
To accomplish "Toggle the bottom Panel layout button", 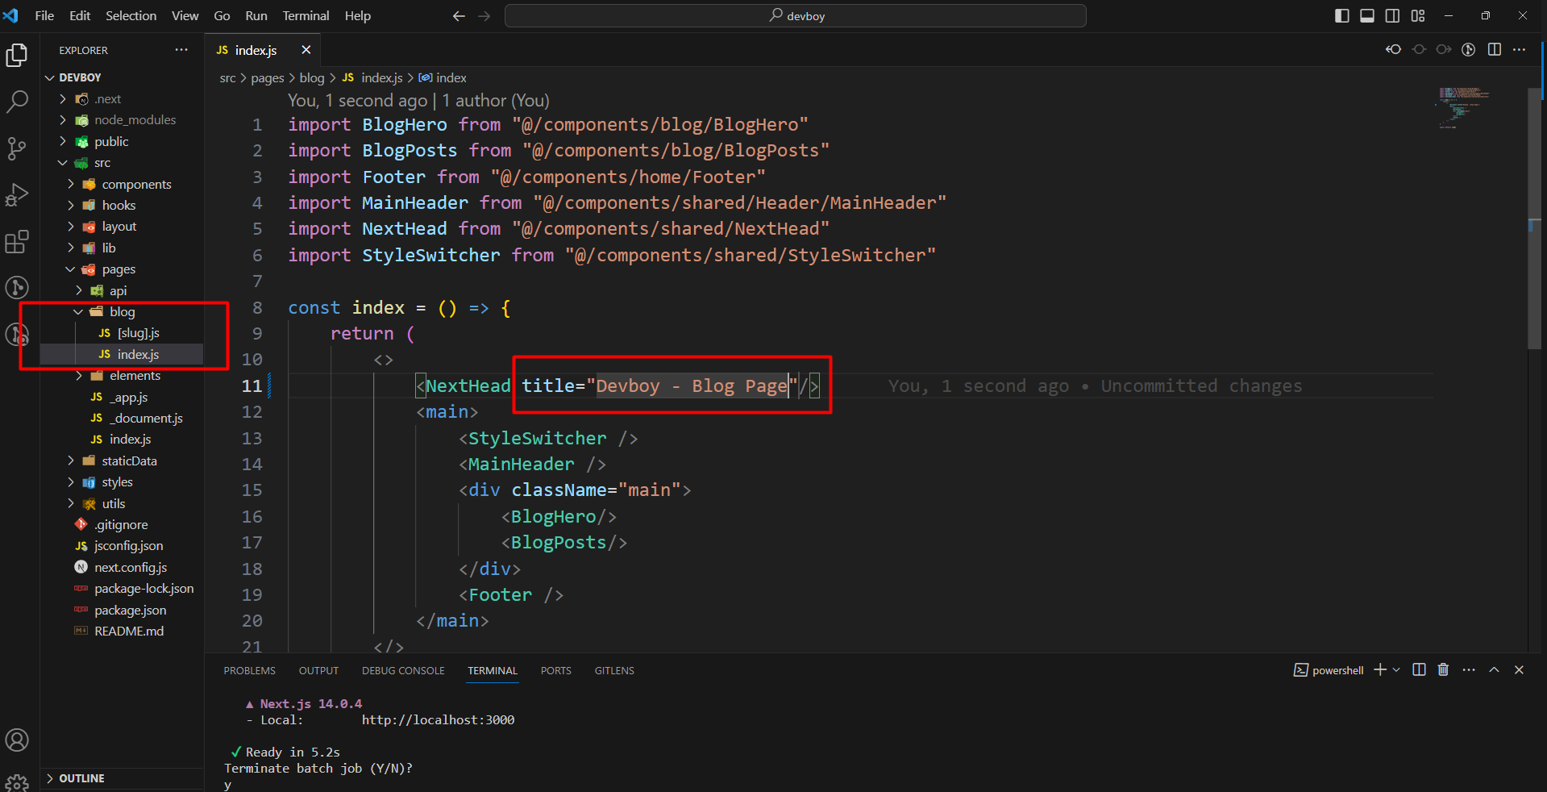I will (1367, 16).
